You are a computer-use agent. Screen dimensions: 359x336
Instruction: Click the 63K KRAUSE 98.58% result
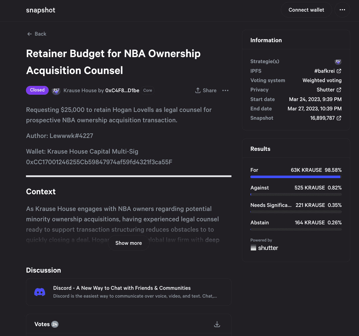316,170
